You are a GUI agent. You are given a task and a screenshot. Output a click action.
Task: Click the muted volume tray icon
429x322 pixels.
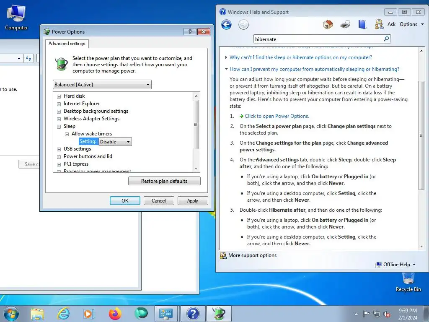point(387,314)
